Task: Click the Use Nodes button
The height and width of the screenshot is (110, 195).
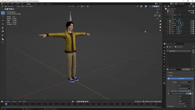Action: 181,78
